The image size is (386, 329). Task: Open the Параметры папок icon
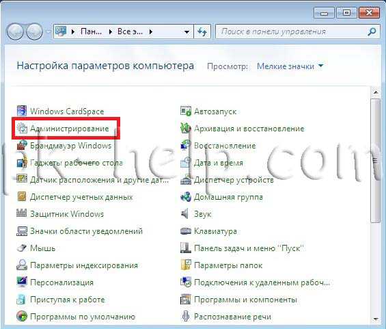pyautogui.click(x=186, y=265)
